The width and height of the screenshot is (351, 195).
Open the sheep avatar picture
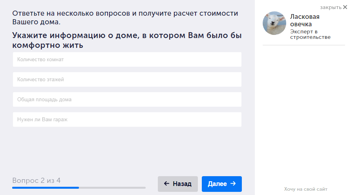click(274, 23)
